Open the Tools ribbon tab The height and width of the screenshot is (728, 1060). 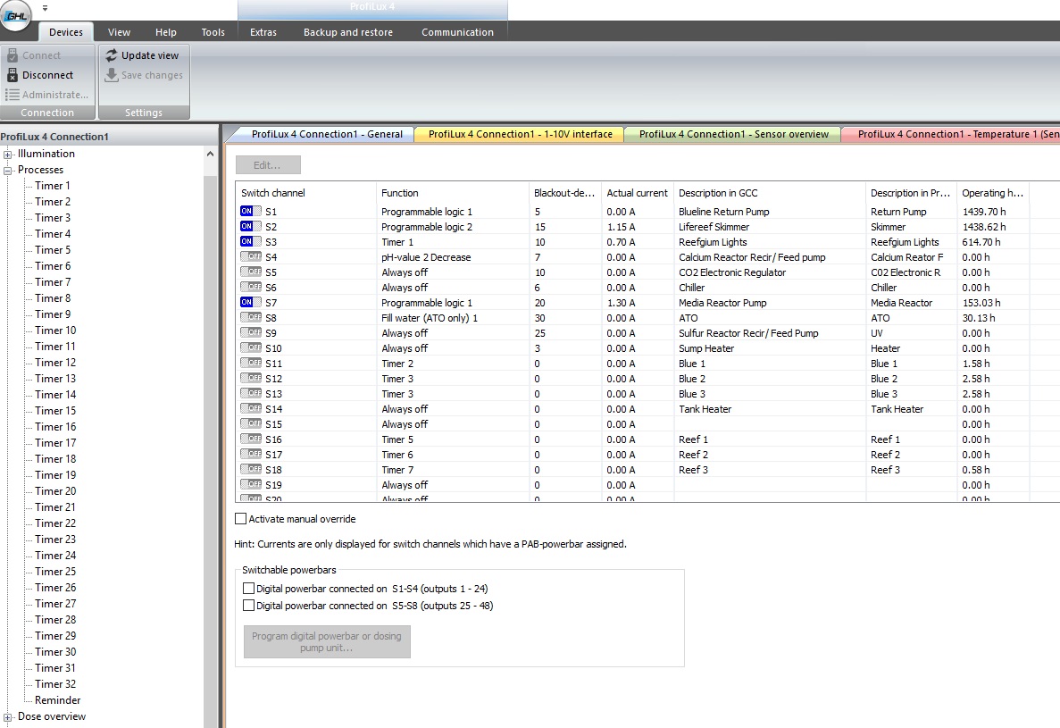coord(213,32)
